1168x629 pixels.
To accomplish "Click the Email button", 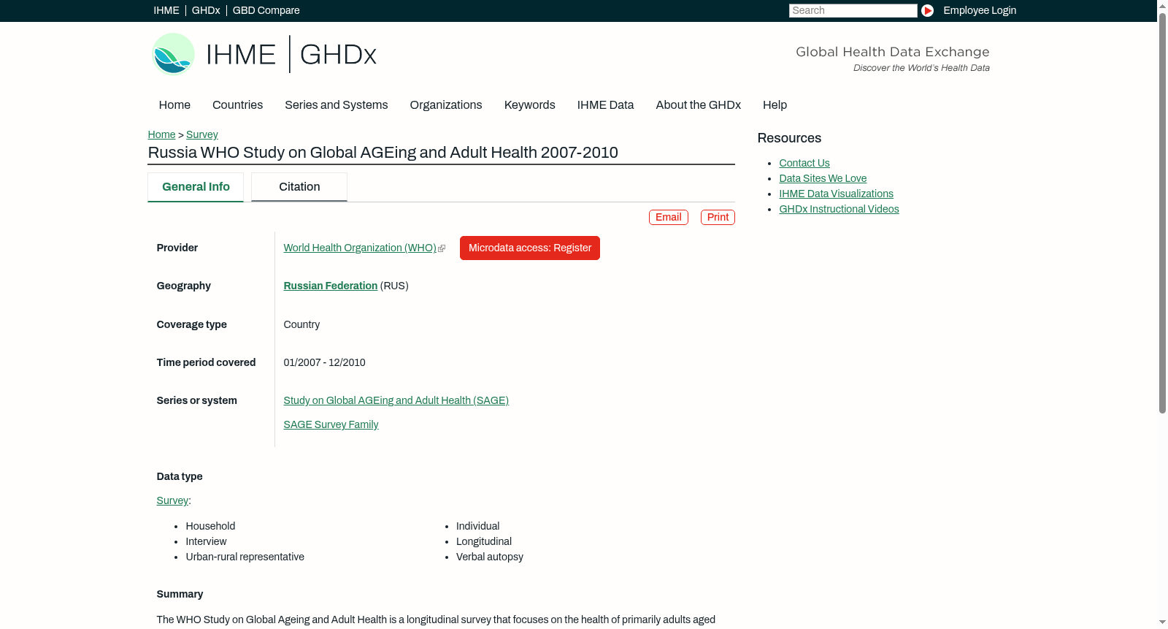I will pyautogui.click(x=669, y=218).
